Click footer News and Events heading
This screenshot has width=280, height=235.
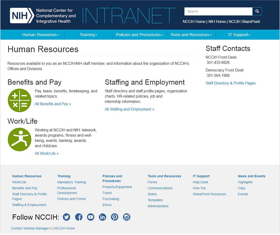point(251,176)
